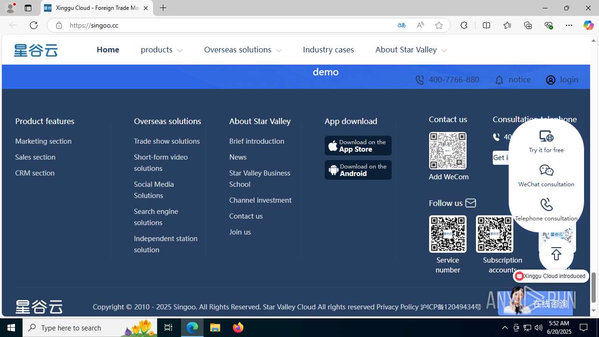The image size is (599, 337).
Task: Expand the products dropdown menu
Action: (x=161, y=50)
